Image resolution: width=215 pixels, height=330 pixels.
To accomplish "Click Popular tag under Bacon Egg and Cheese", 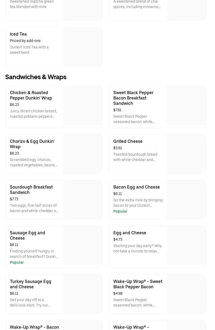I will [120, 211].
